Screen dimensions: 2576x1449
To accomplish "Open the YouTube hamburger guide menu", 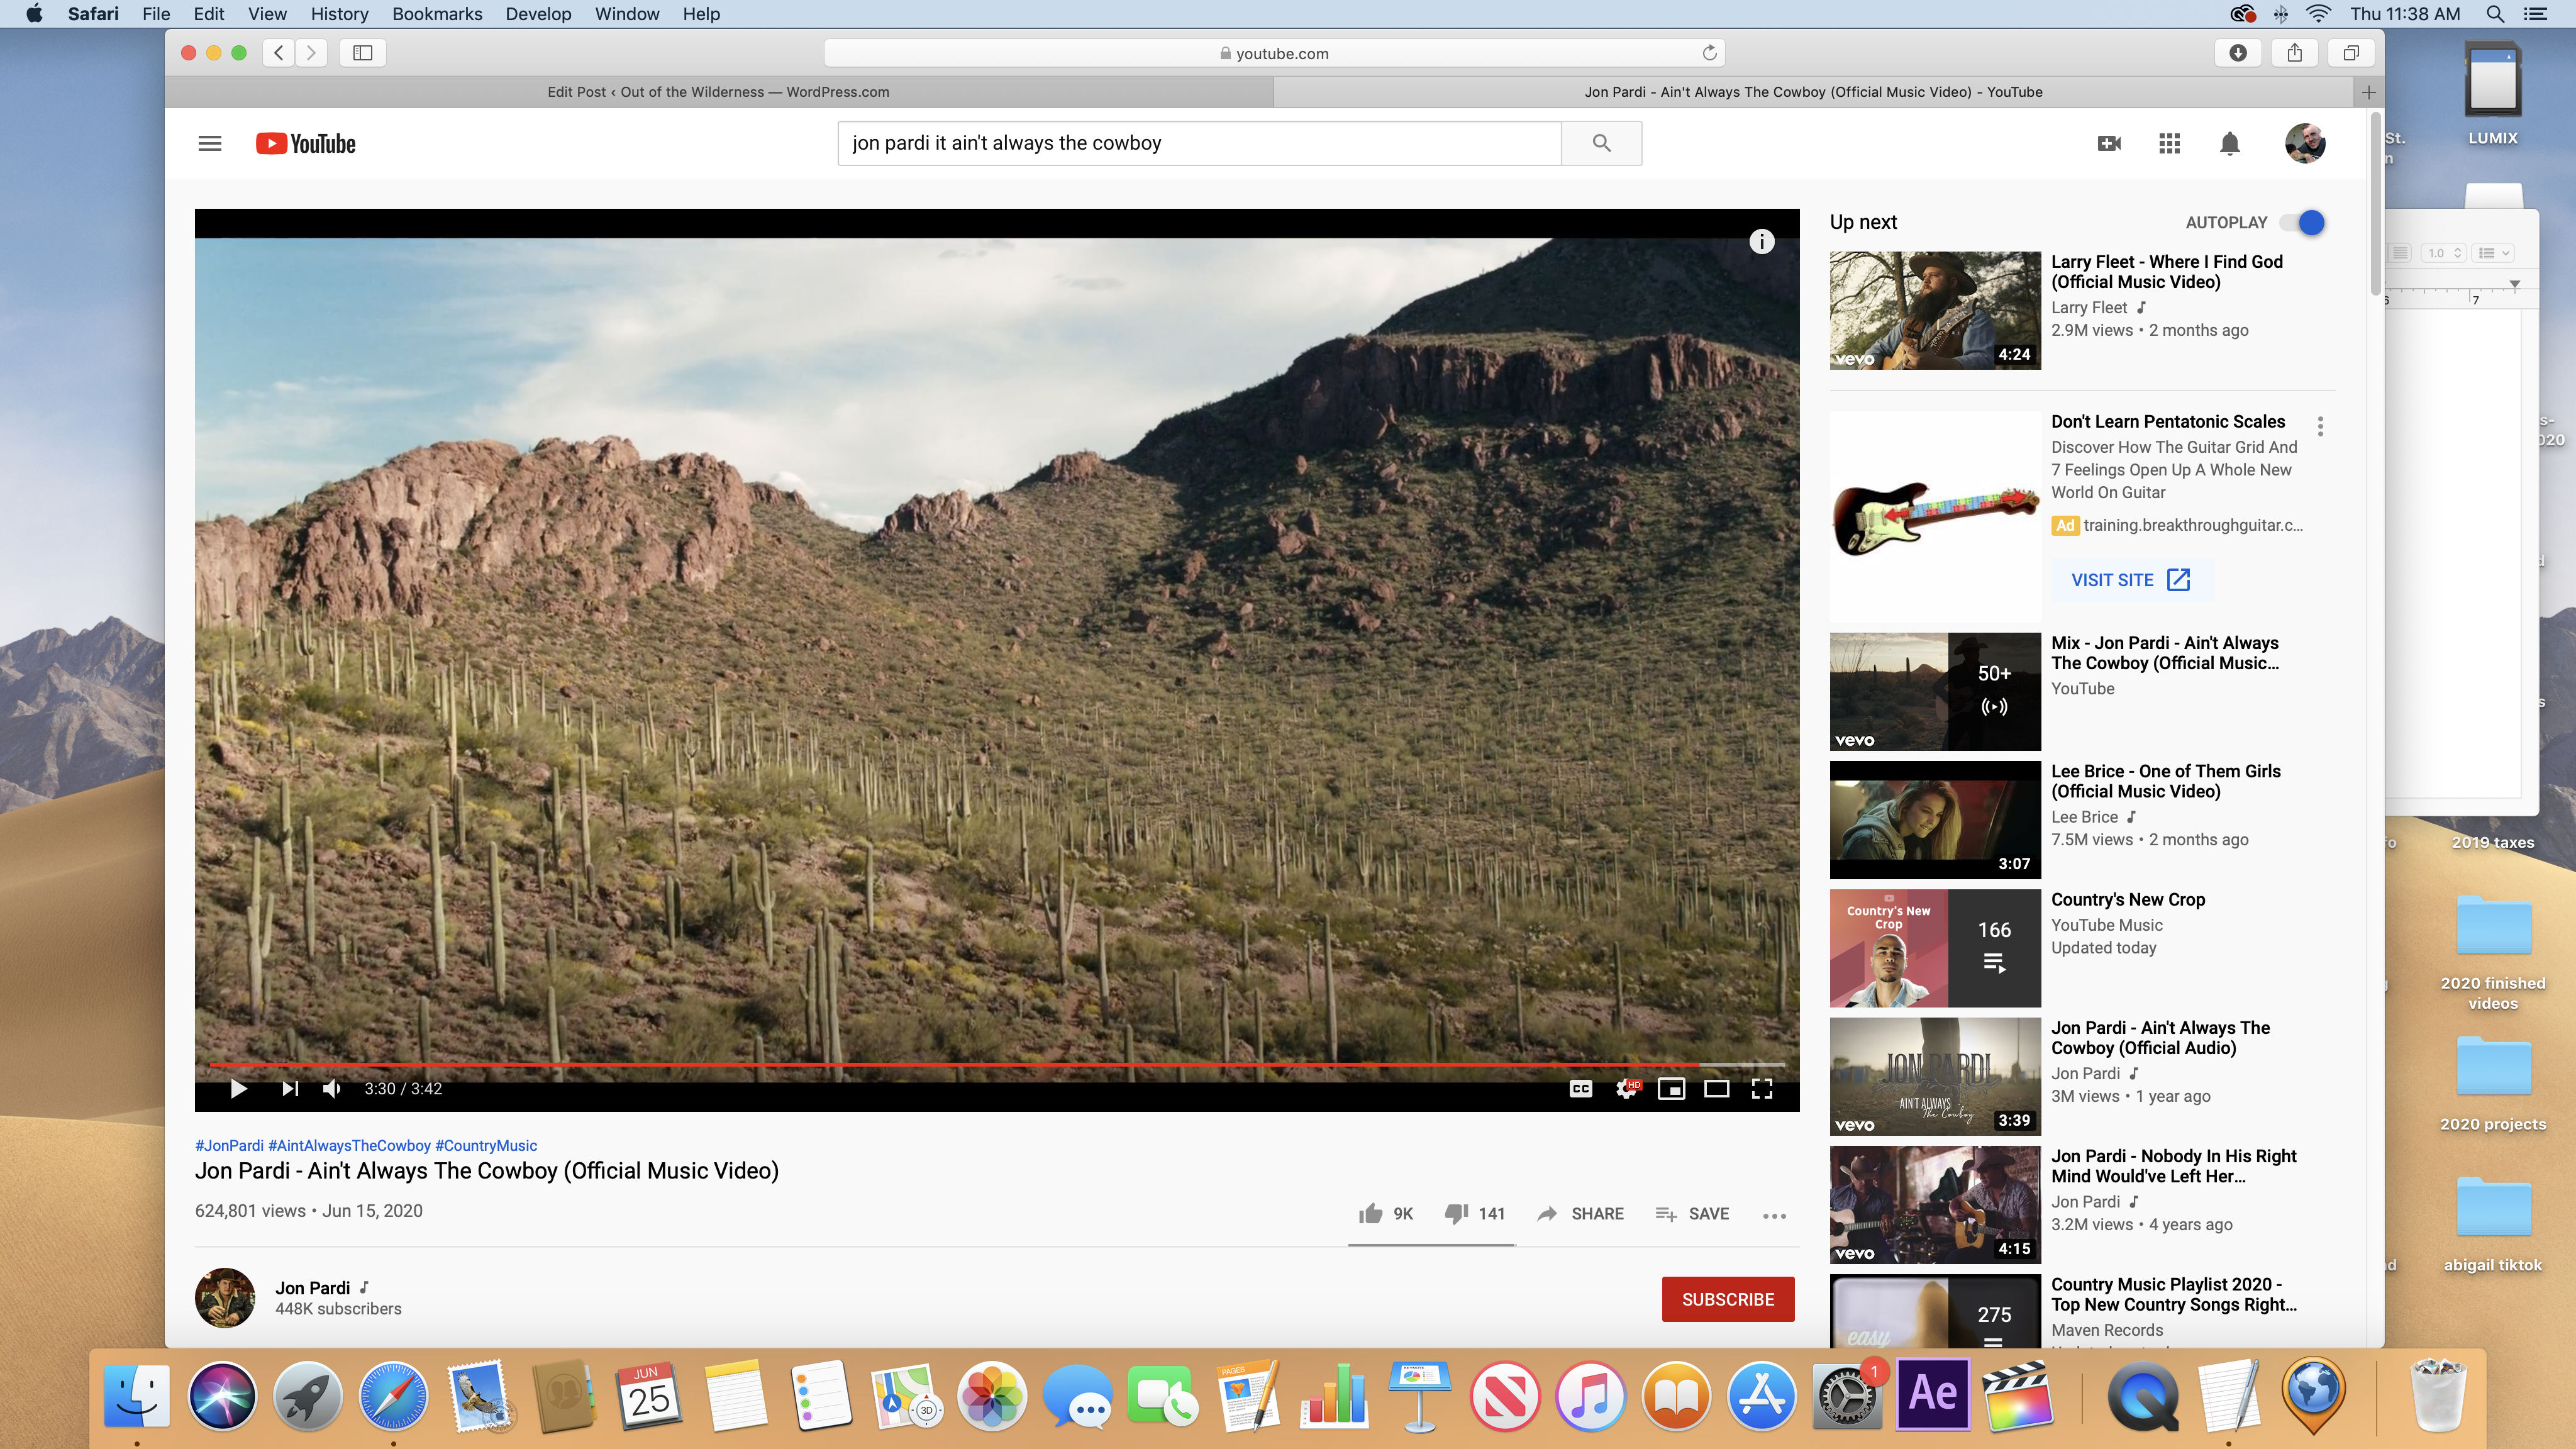I will tap(209, 143).
